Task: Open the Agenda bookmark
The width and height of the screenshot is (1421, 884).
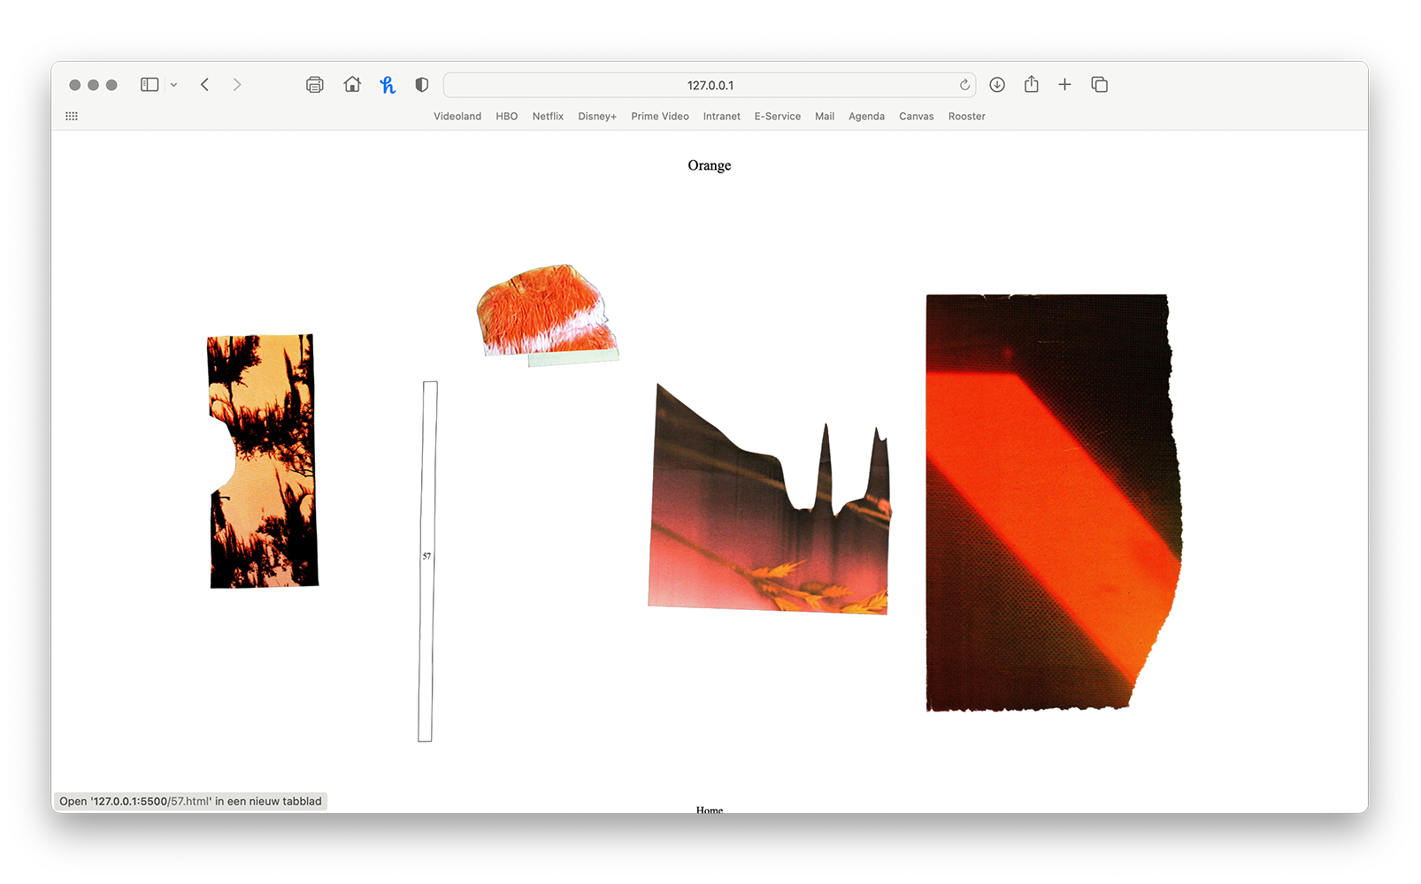Action: (867, 116)
